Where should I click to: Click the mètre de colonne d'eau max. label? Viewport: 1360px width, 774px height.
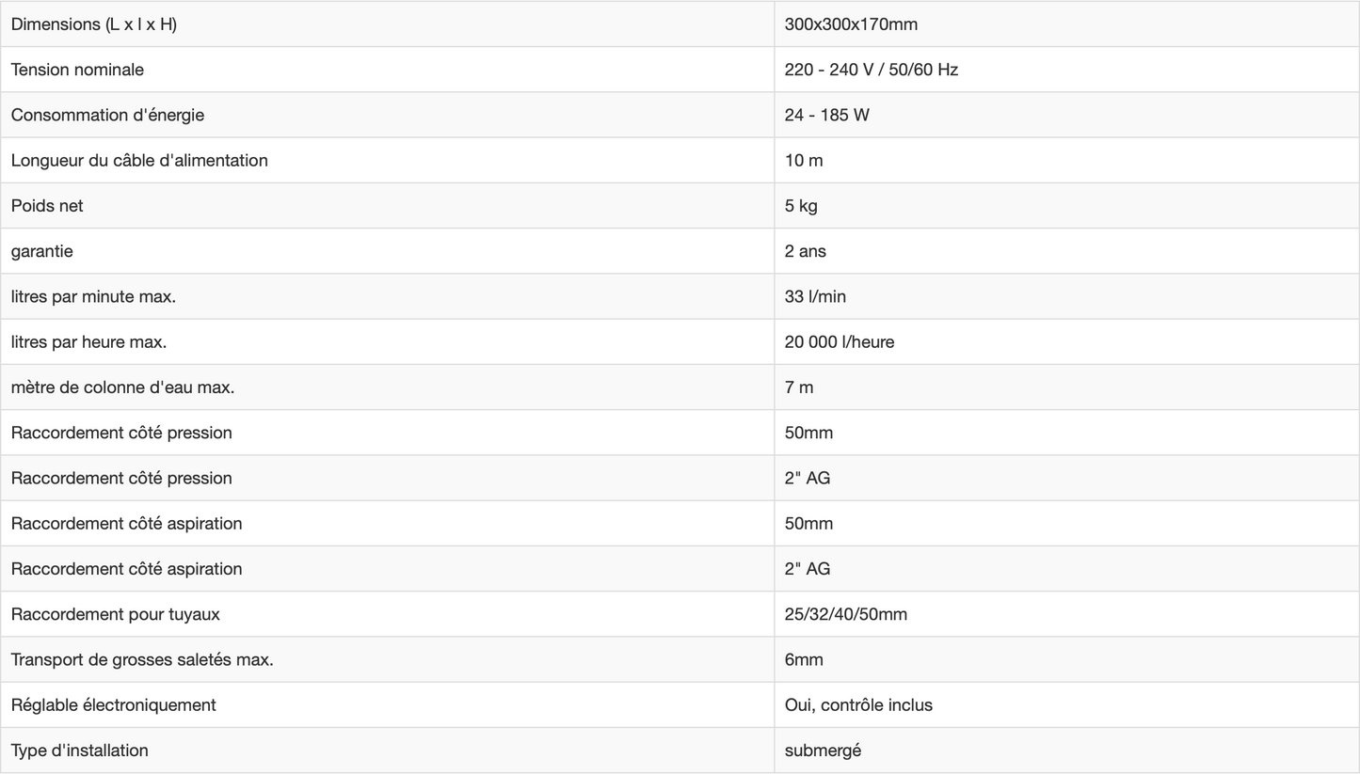pos(122,387)
